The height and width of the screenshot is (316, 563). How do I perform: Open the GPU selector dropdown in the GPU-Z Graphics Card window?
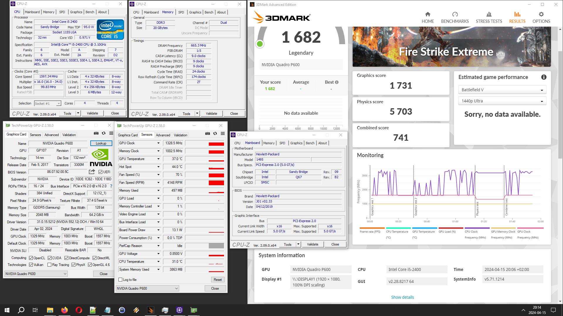[36, 274]
